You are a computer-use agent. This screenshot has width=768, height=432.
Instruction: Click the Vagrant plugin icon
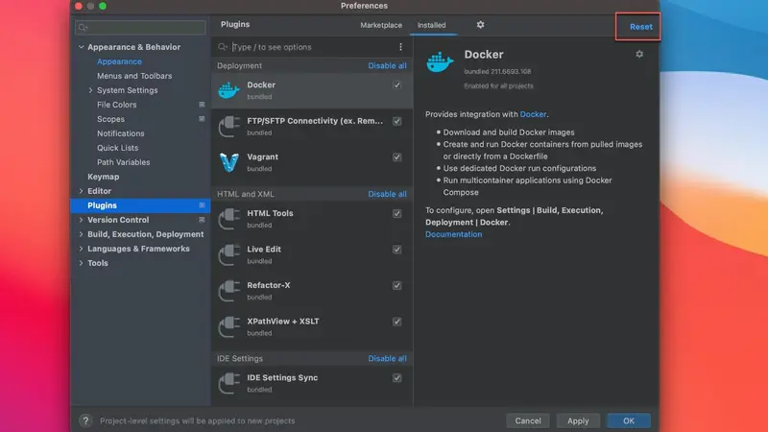228,162
